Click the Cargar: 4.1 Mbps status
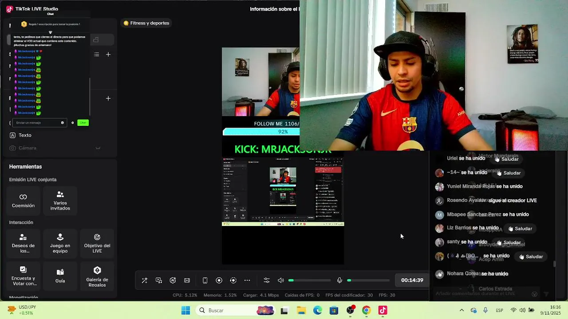568x319 pixels. pyautogui.click(x=261, y=295)
